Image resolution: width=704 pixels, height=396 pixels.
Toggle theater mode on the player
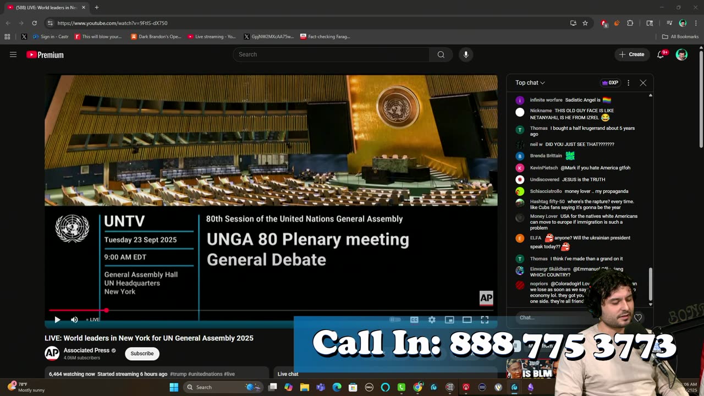pos(467,320)
